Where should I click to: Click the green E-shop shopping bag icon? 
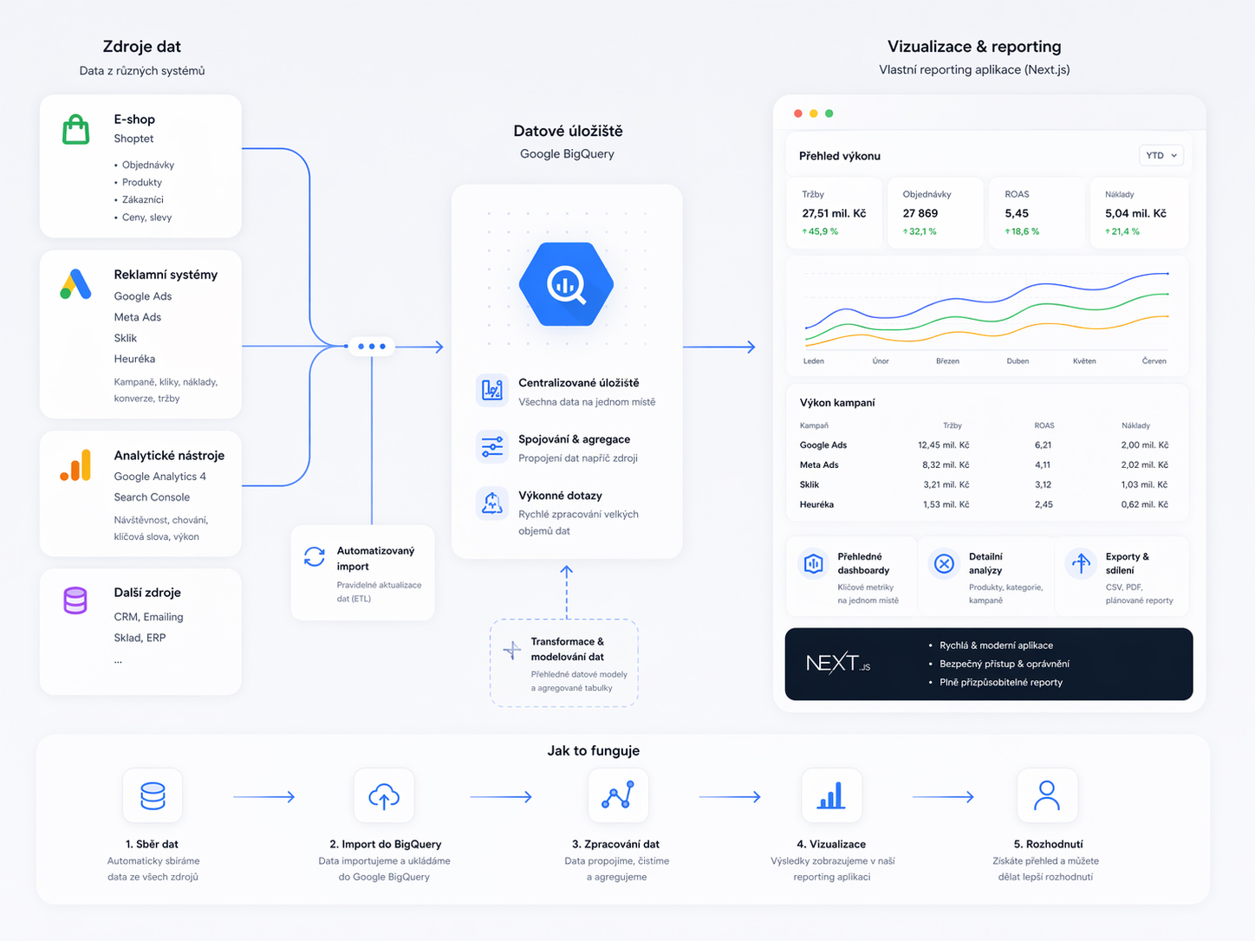click(76, 129)
